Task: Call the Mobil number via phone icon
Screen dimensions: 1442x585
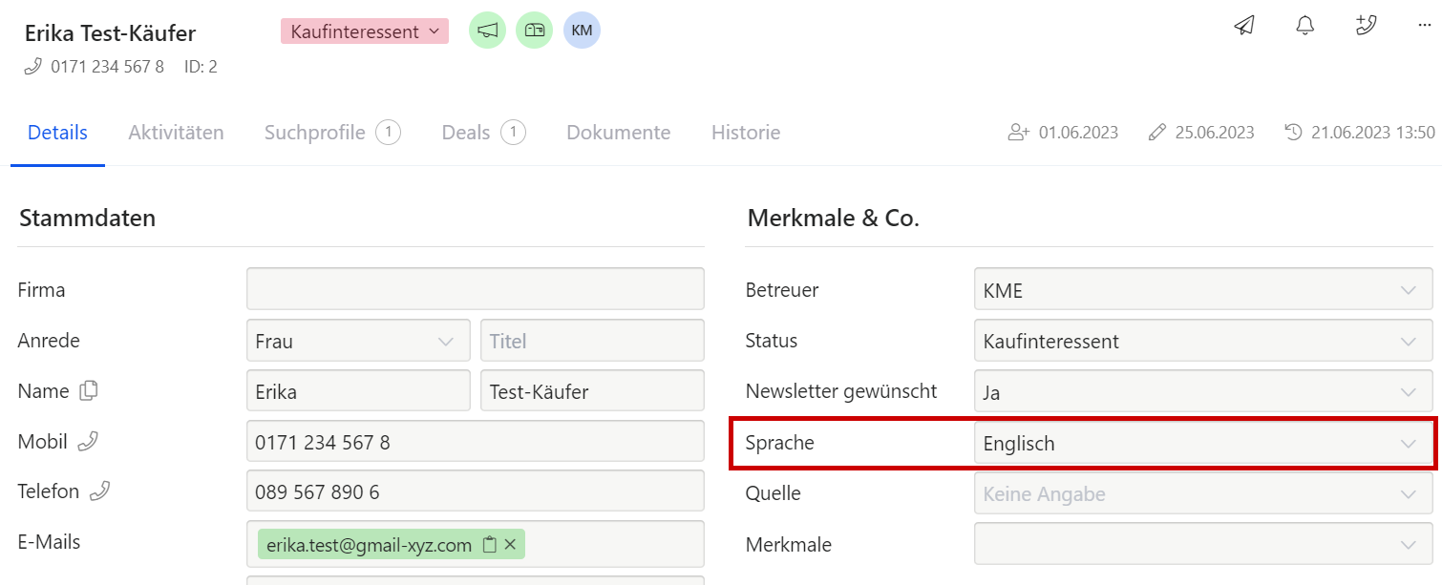Action: pos(88,441)
